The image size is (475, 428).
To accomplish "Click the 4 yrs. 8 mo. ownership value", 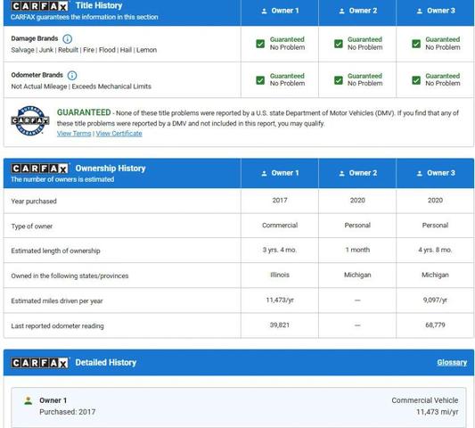I will click(435, 250).
